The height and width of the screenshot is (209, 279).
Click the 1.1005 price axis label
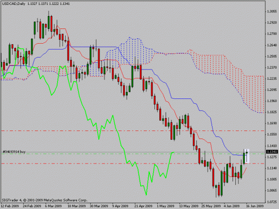click(x=272, y=179)
